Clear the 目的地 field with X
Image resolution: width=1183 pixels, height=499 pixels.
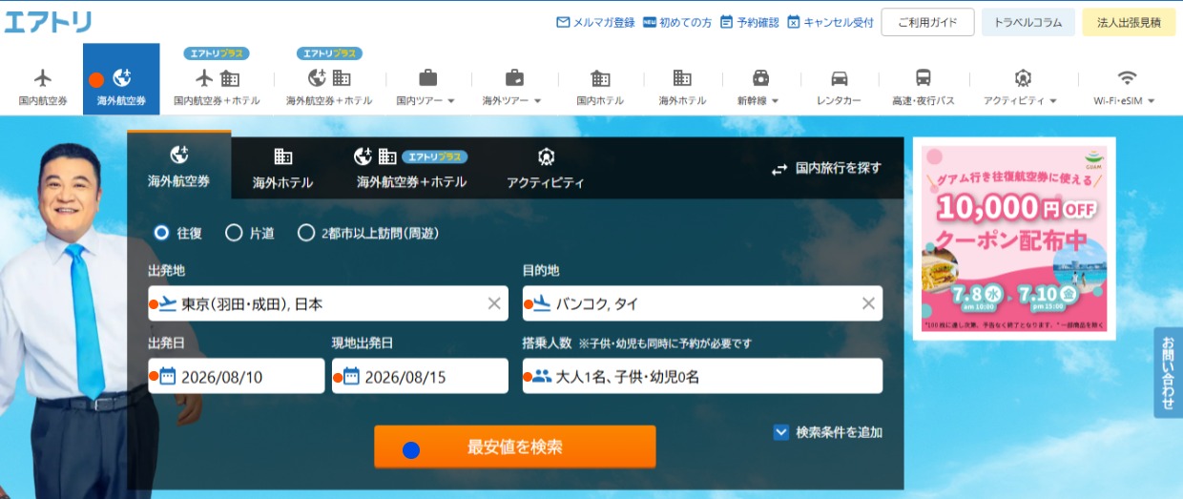pyautogui.click(x=868, y=303)
